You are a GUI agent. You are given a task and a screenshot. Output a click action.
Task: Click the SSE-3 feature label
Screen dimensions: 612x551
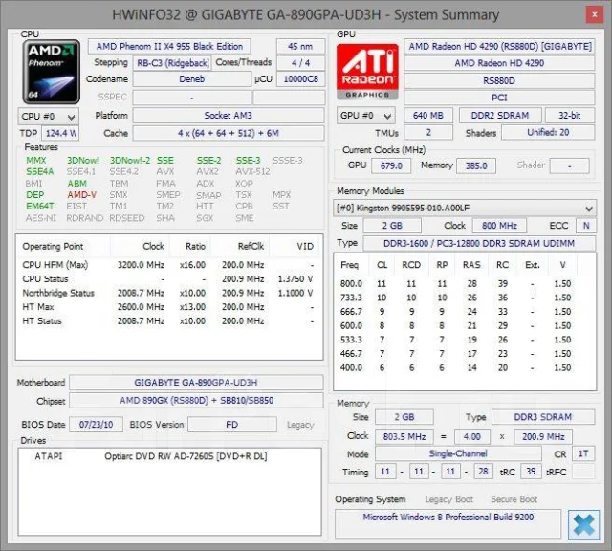(248, 161)
